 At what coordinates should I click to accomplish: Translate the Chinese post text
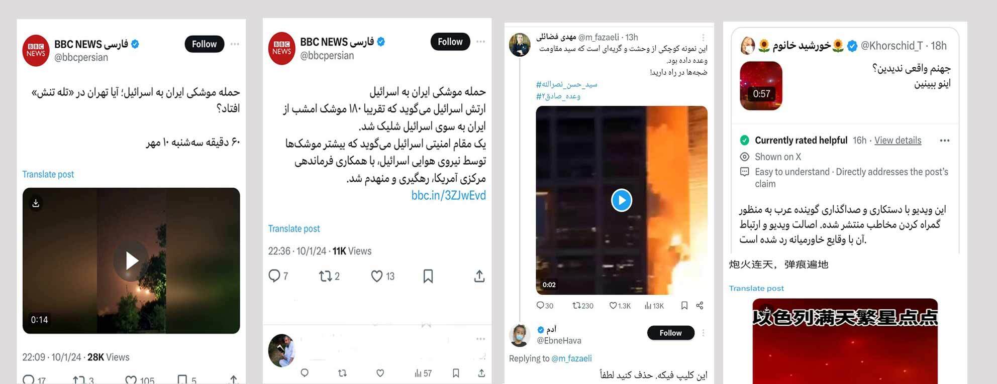(x=756, y=288)
